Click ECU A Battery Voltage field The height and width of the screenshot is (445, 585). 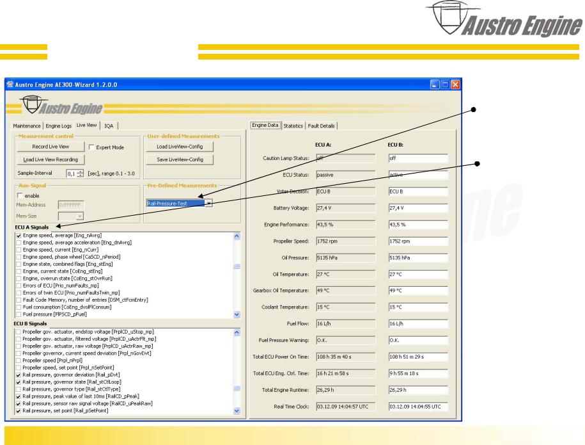[345, 207]
